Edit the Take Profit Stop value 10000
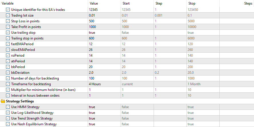254x127 pixels. tap(203, 27)
